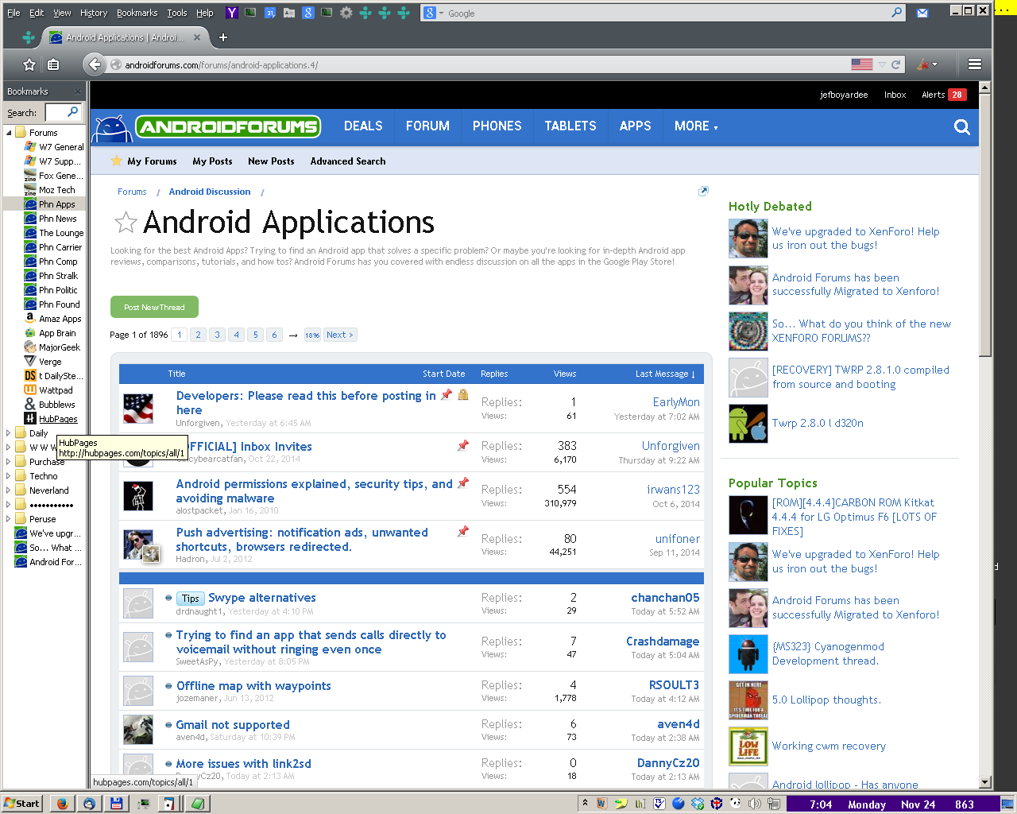Open the Alerts 28 notification link
This screenshot has width=1017, height=814.
coord(944,95)
